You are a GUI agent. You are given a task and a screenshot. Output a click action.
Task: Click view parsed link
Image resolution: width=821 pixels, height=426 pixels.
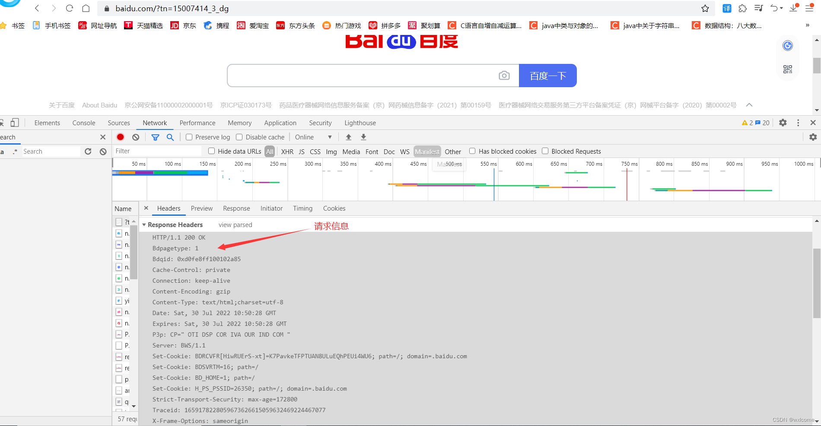pos(235,225)
